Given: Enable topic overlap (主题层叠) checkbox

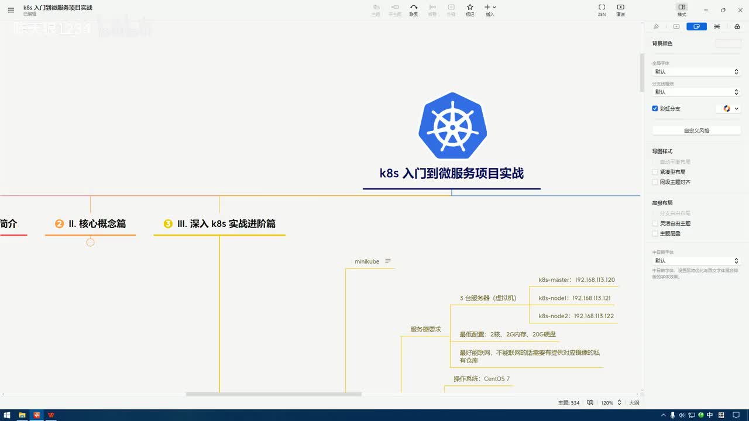Looking at the screenshot, I should [655, 233].
